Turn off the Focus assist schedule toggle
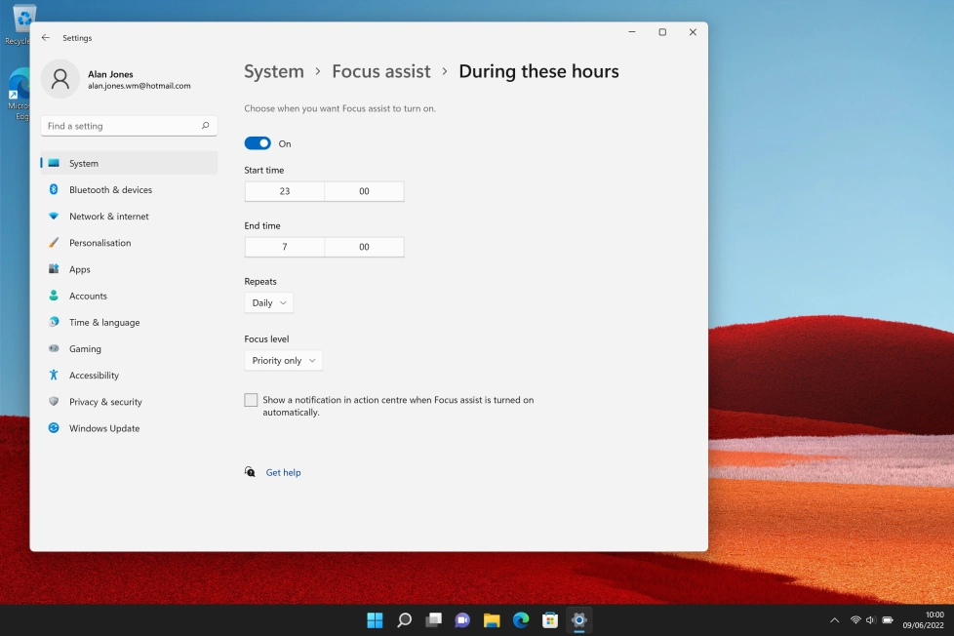Viewport: 954px width, 636px height. click(x=257, y=142)
